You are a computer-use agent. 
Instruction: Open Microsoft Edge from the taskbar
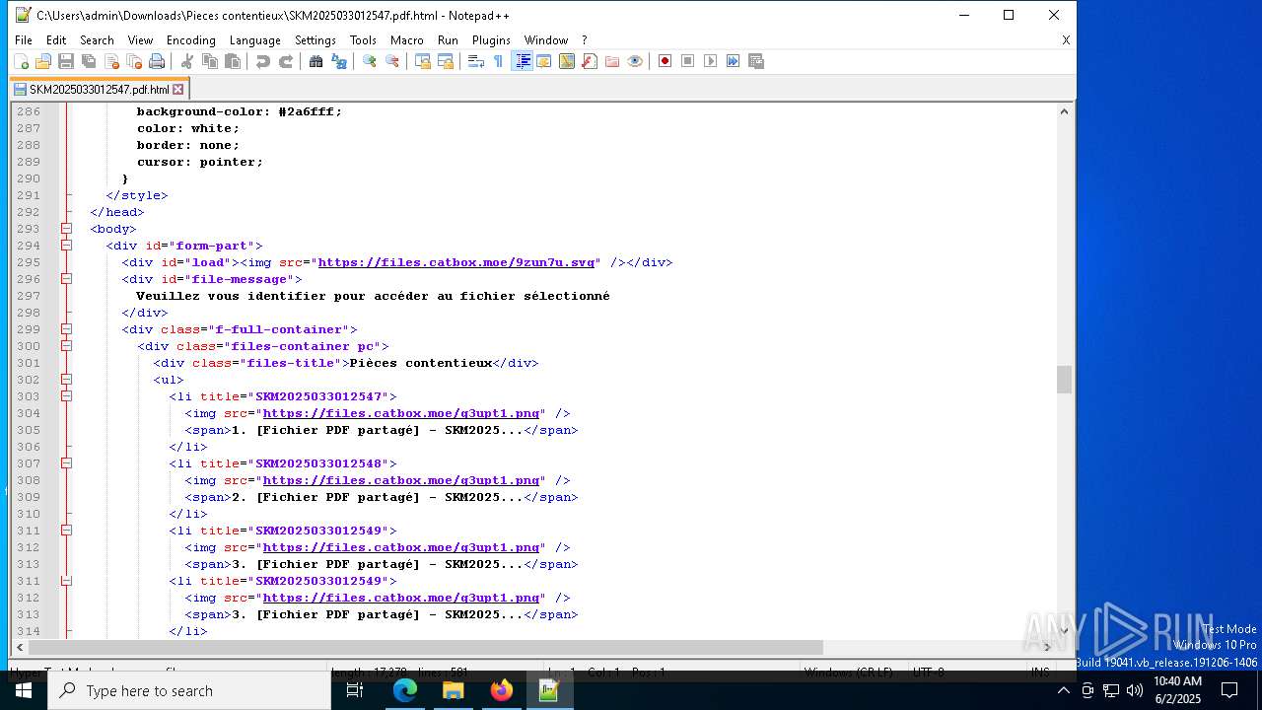(405, 691)
